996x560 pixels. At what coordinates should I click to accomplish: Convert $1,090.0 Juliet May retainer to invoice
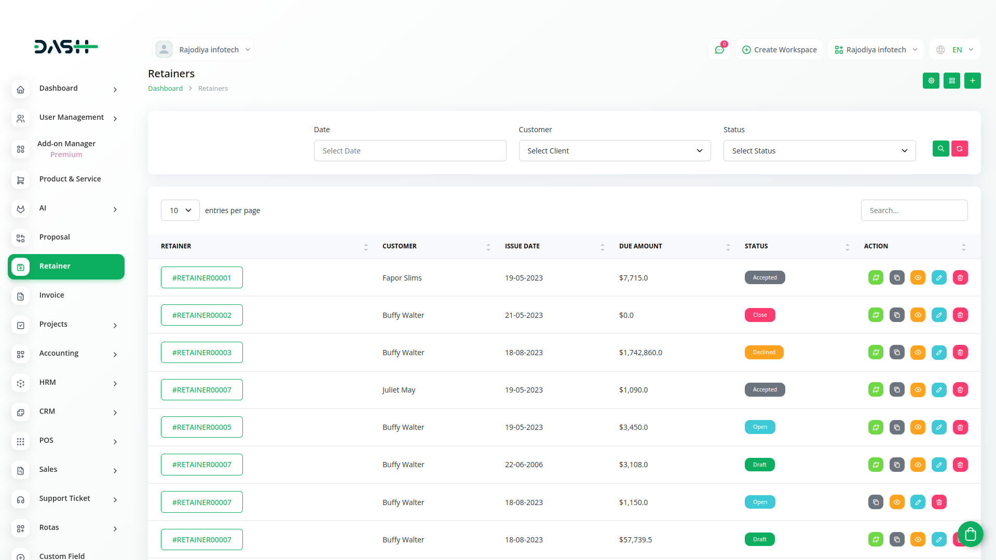click(x=876, y=390)
